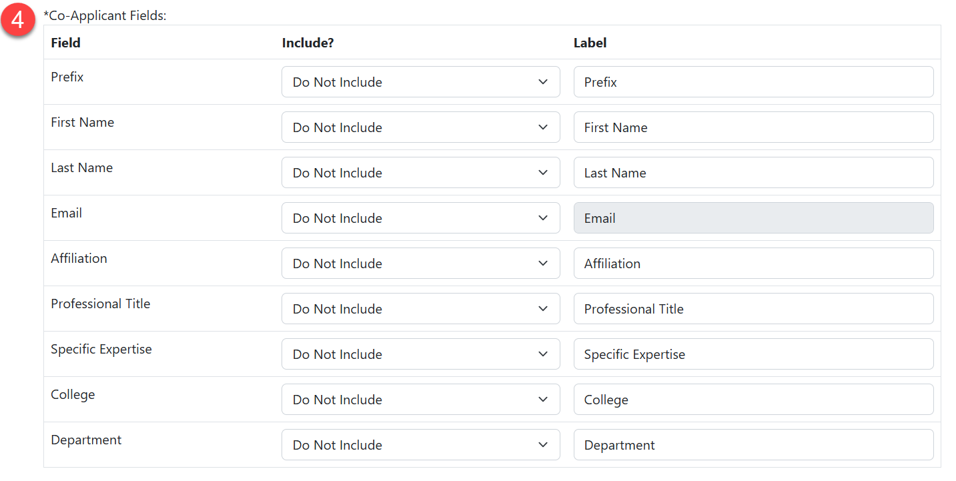Viewport: 956px width, 481px height.
Task: Click the College label text field
Action: pos(753,400)
